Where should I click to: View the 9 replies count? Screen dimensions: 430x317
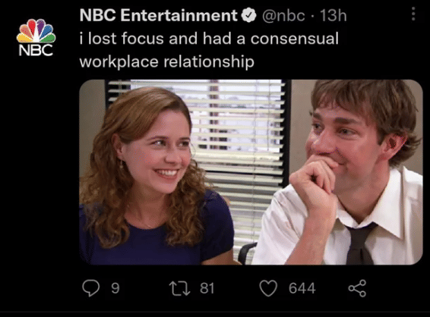click(x=115, y=288)
